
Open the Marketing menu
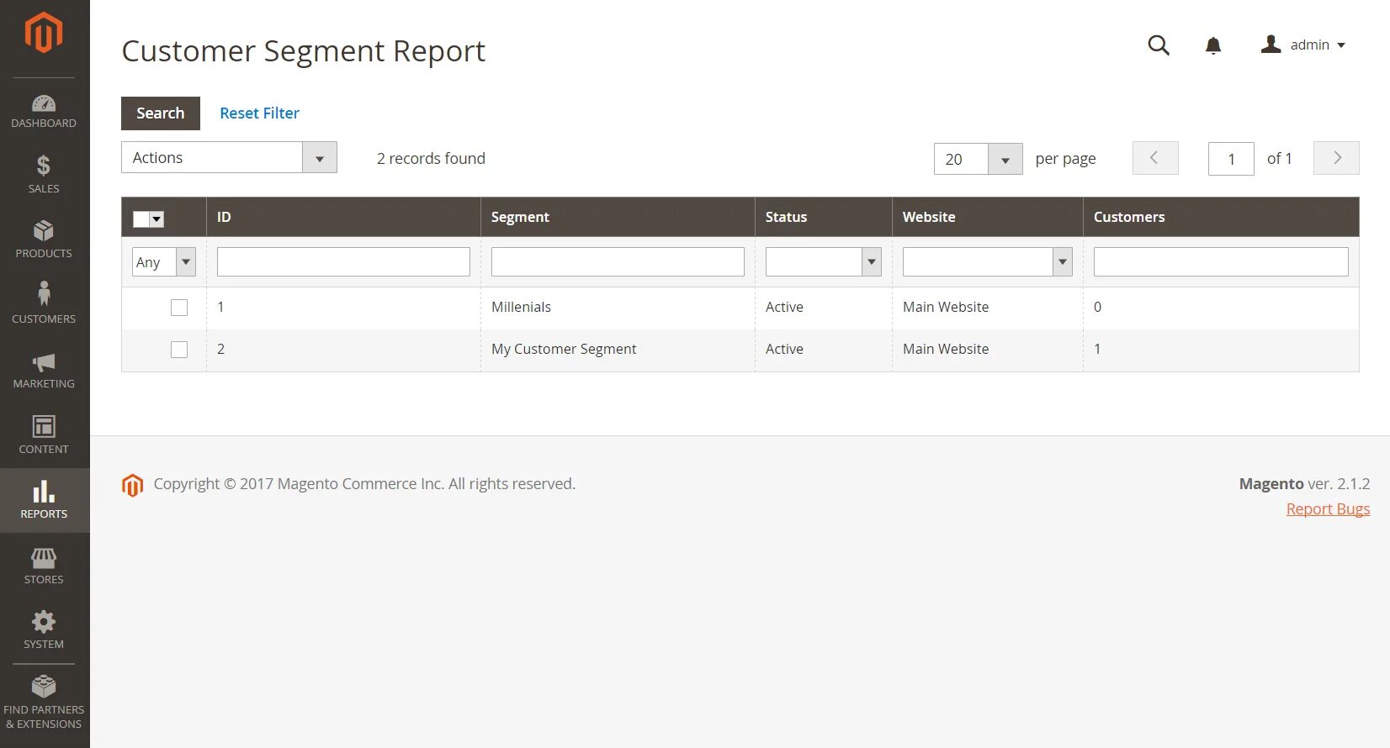pos(44,370)
